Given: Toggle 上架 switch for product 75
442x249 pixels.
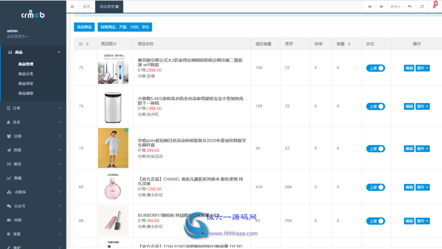Looking at the screenshot, I should coord(376,68).
